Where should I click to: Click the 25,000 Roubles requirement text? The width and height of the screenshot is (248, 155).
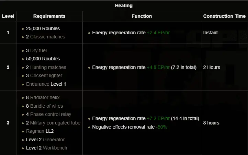pos(43,28)
